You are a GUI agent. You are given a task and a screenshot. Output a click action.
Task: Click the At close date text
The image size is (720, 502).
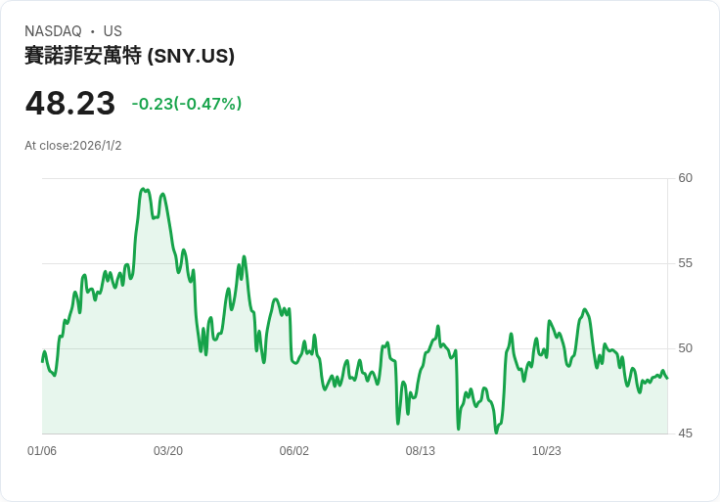point(73,146)
